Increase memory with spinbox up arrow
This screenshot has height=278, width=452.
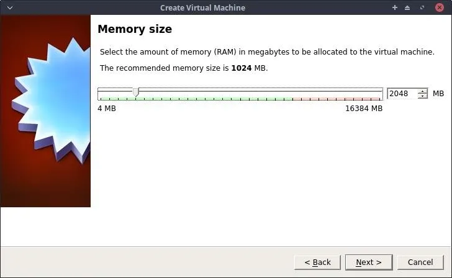pos(423,91)
